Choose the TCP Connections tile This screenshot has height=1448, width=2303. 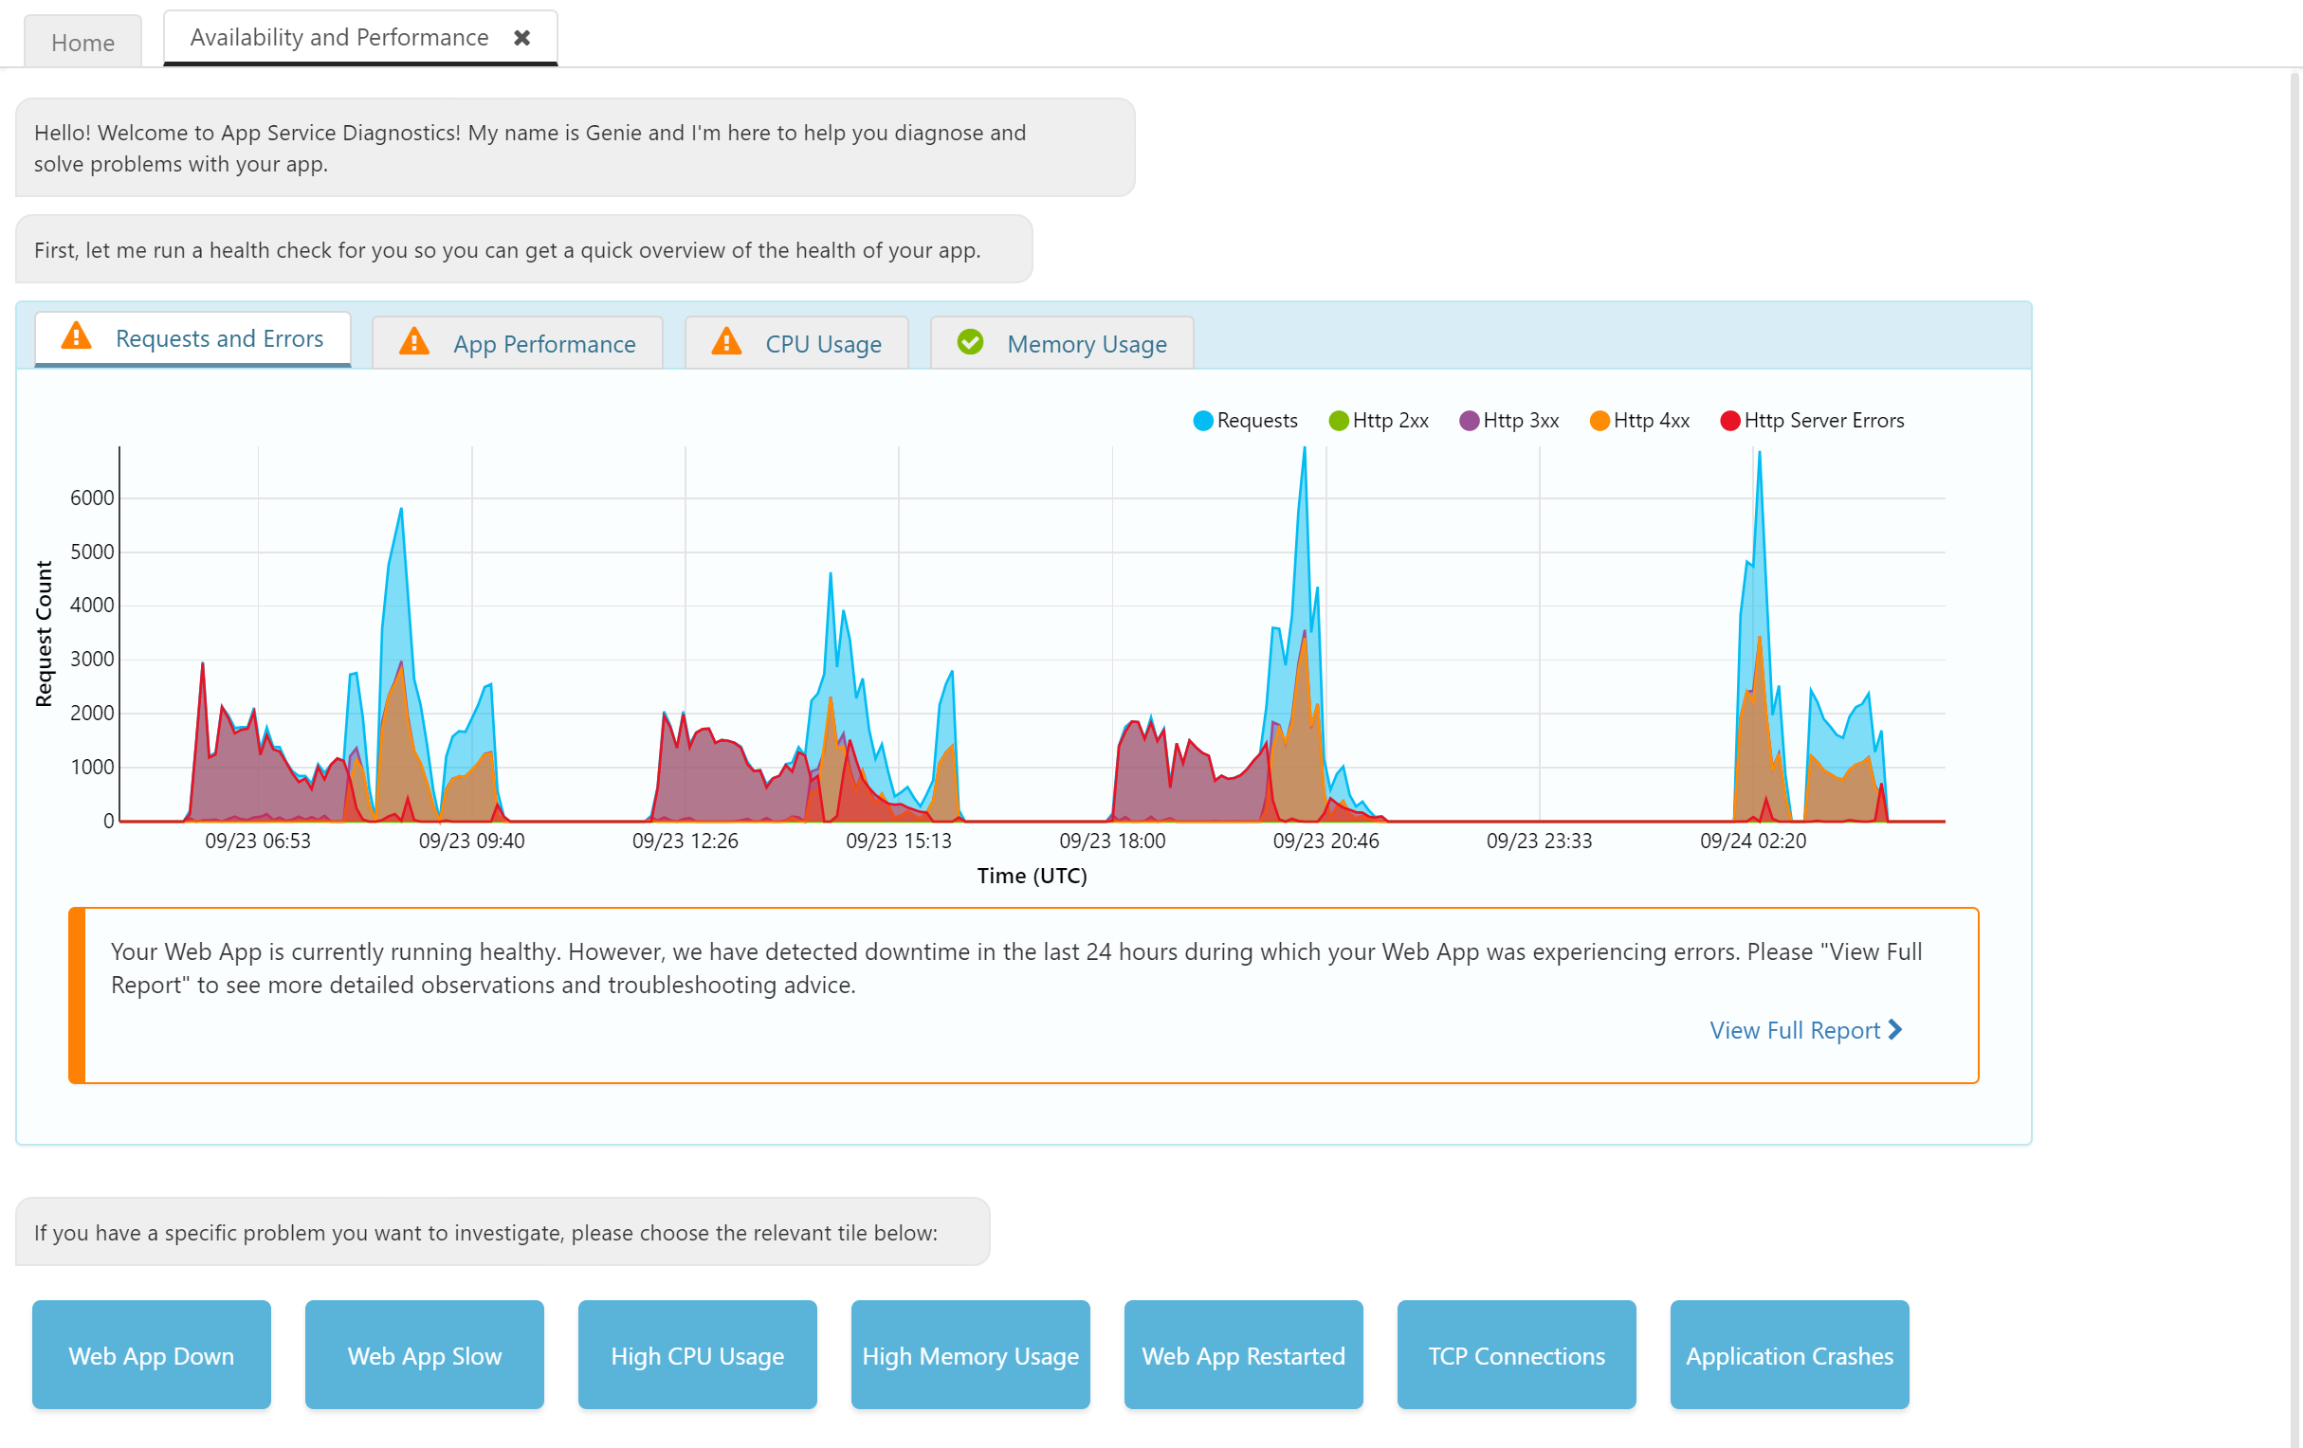tap(1516, 1354)
